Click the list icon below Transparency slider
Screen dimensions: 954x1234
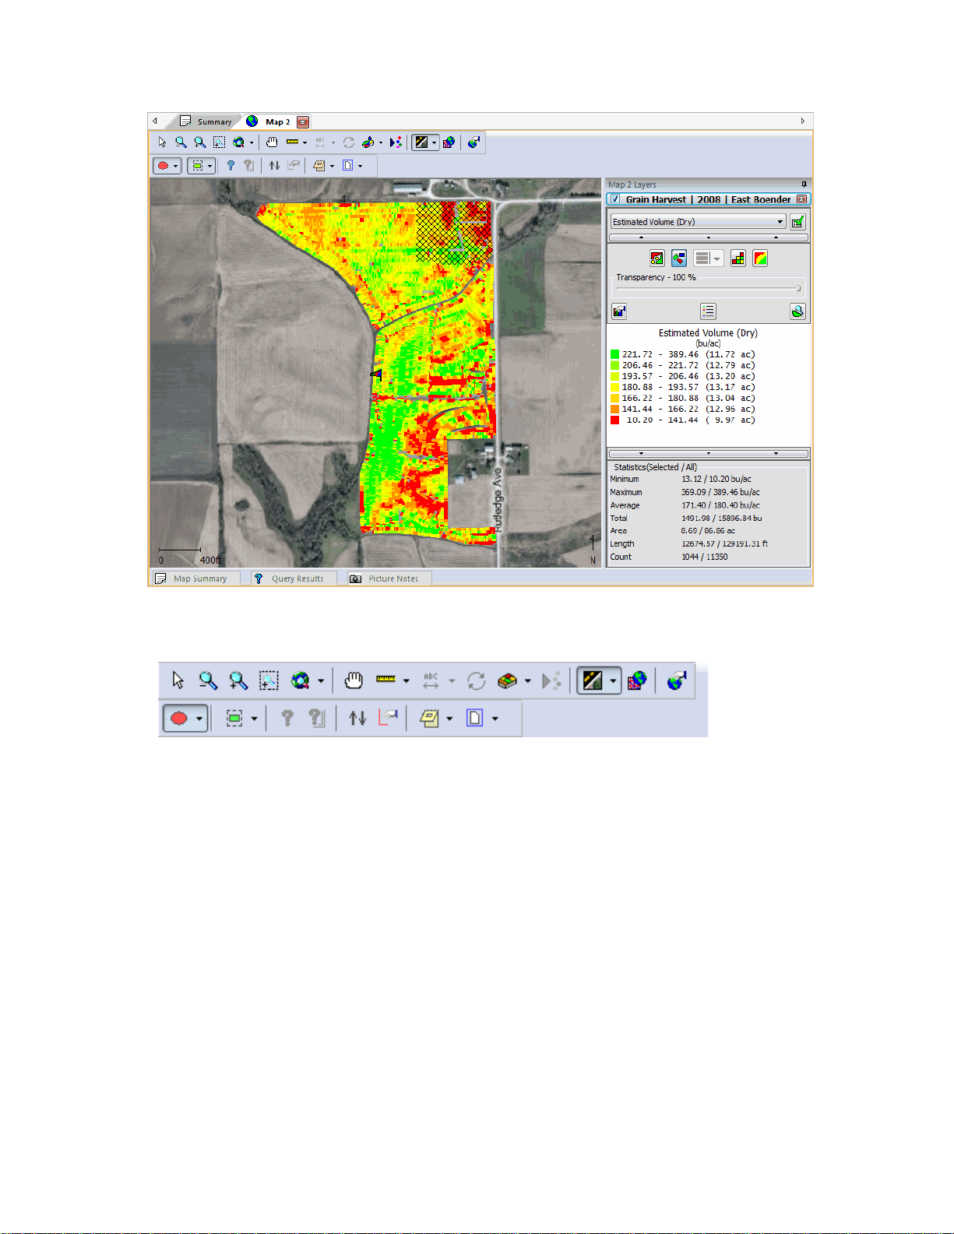[x=708, y=311]
